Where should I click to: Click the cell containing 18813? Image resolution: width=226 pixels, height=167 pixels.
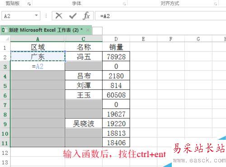(x=116, y=133)
